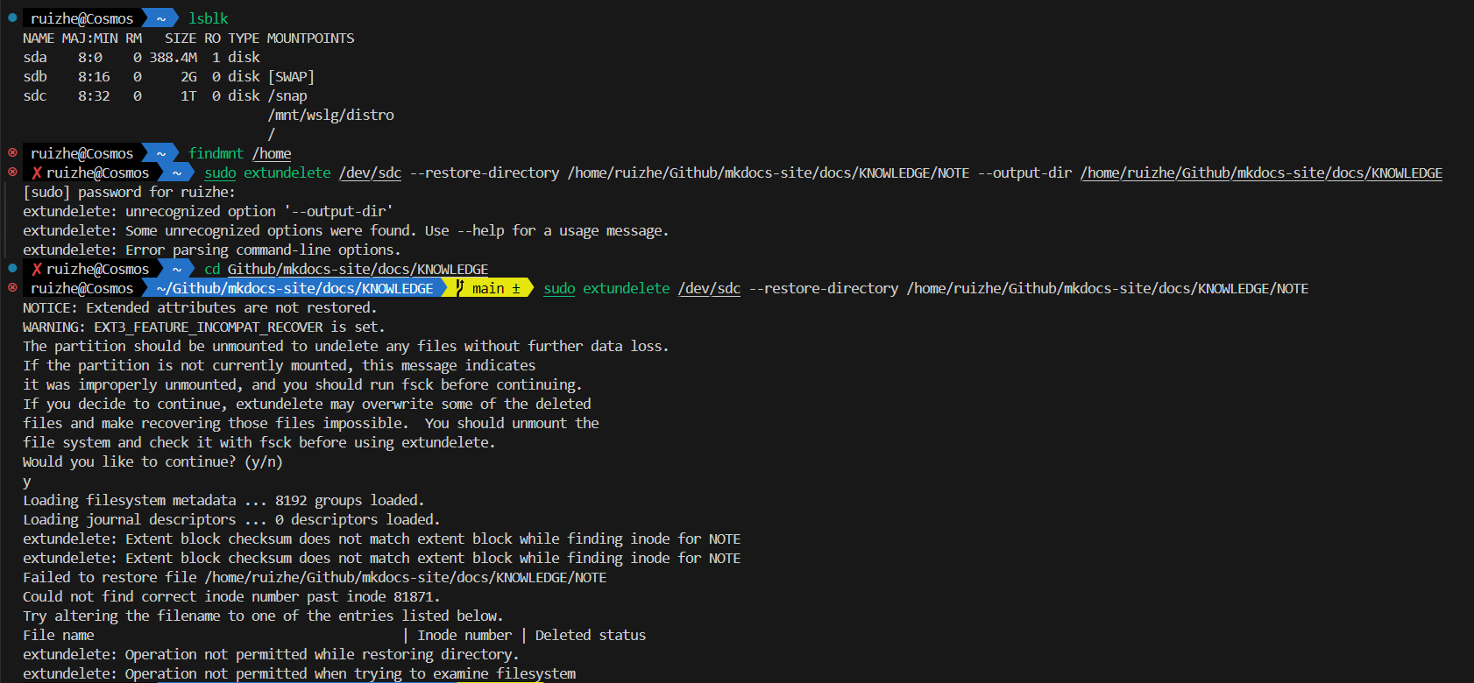
Task: Click the git branch icon in yellow segment
Action: tap(459, 288)
